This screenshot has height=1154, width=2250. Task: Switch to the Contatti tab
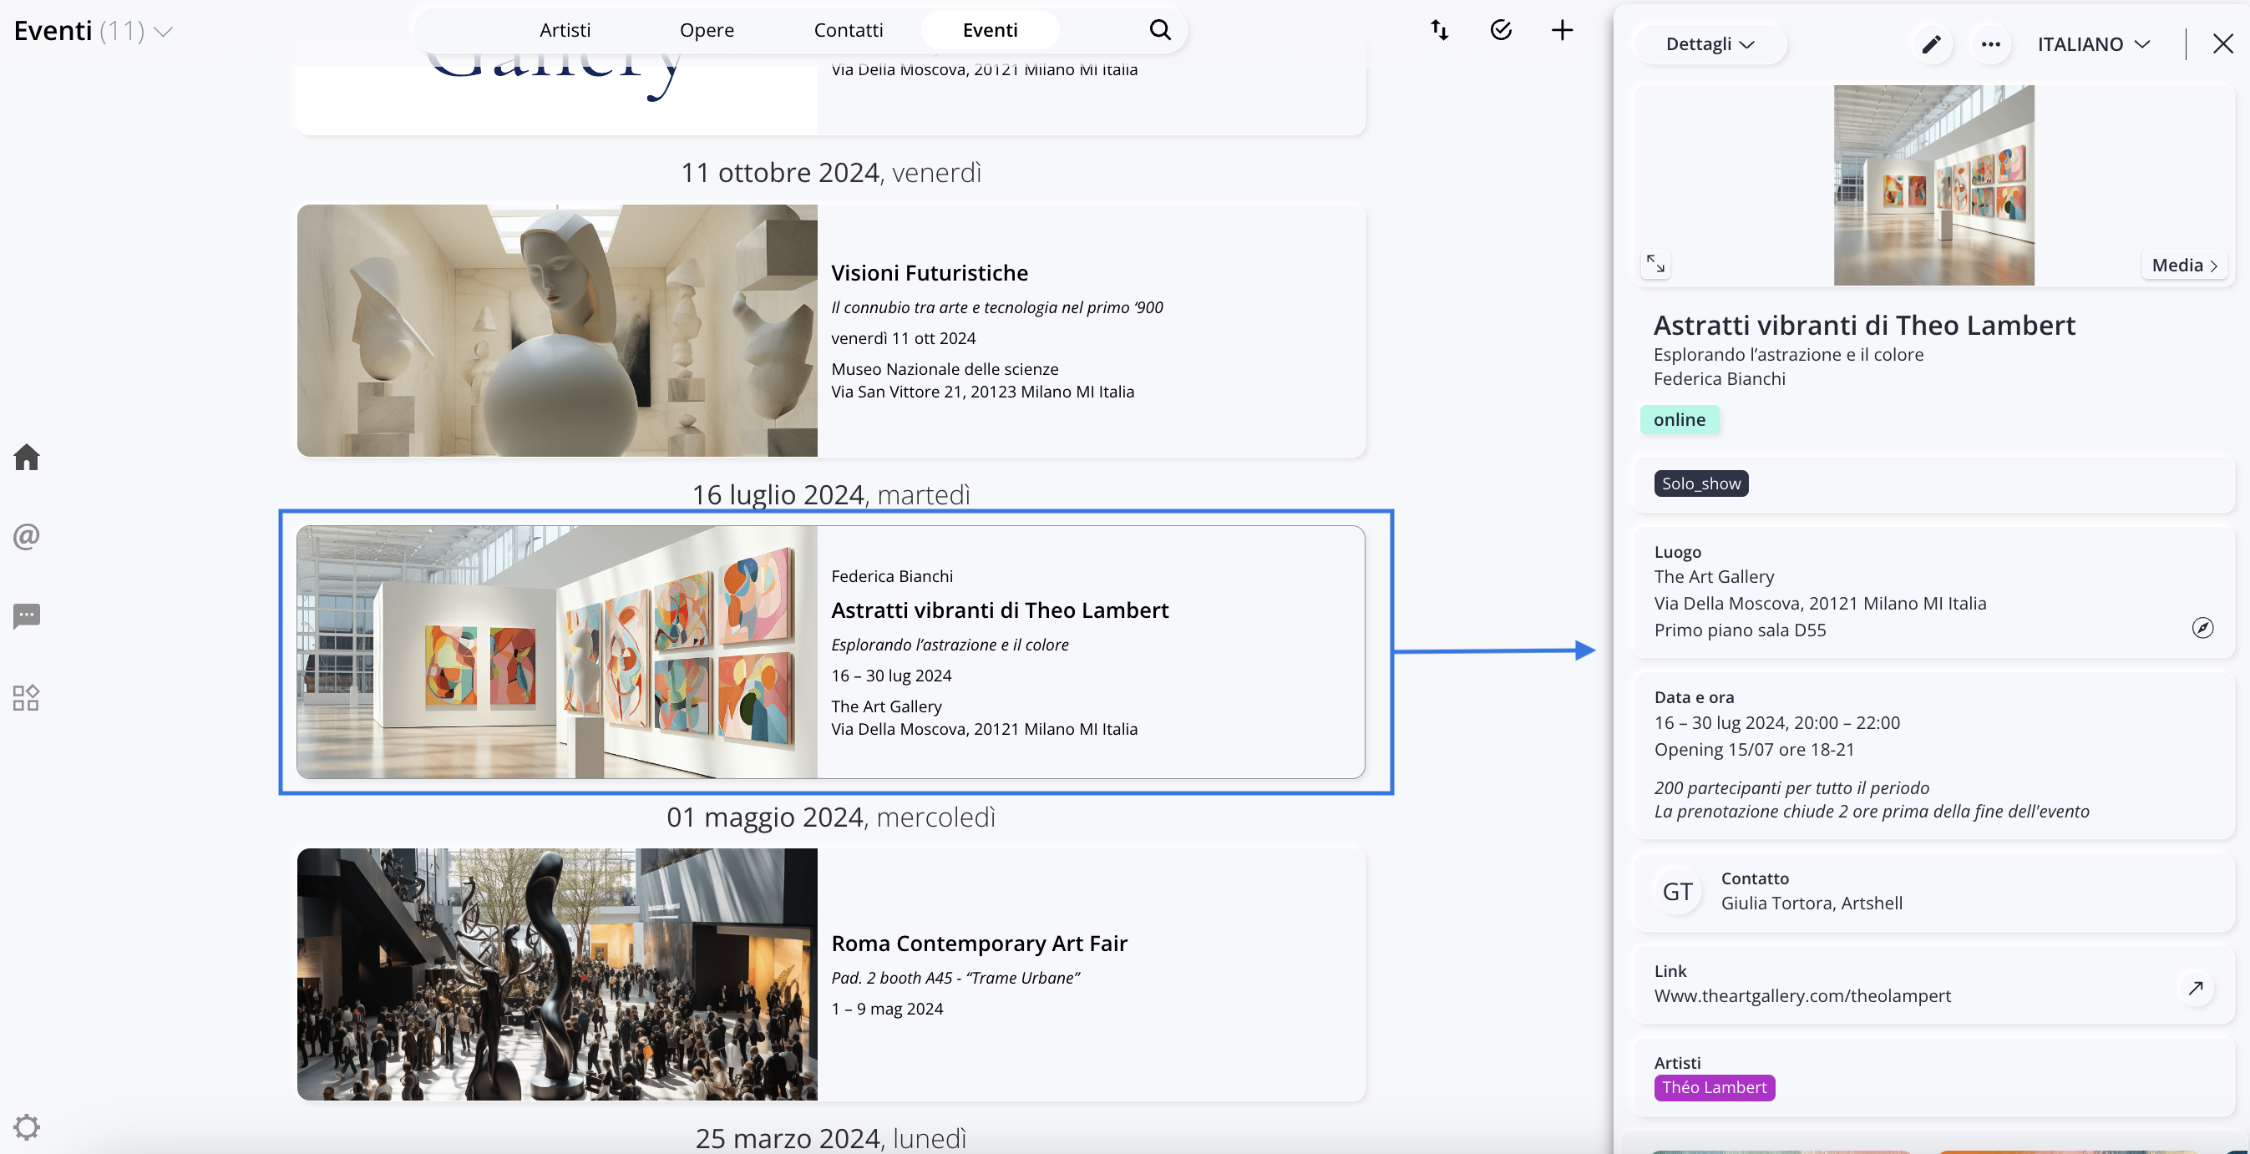point(848,30)
